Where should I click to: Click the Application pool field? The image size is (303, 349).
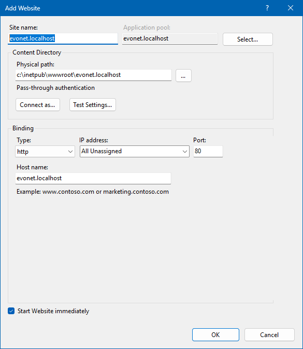click(170, 39)
